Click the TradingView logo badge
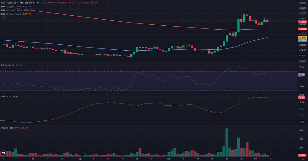This screenshot has width=308, height=161. click(x=3, y=153)
